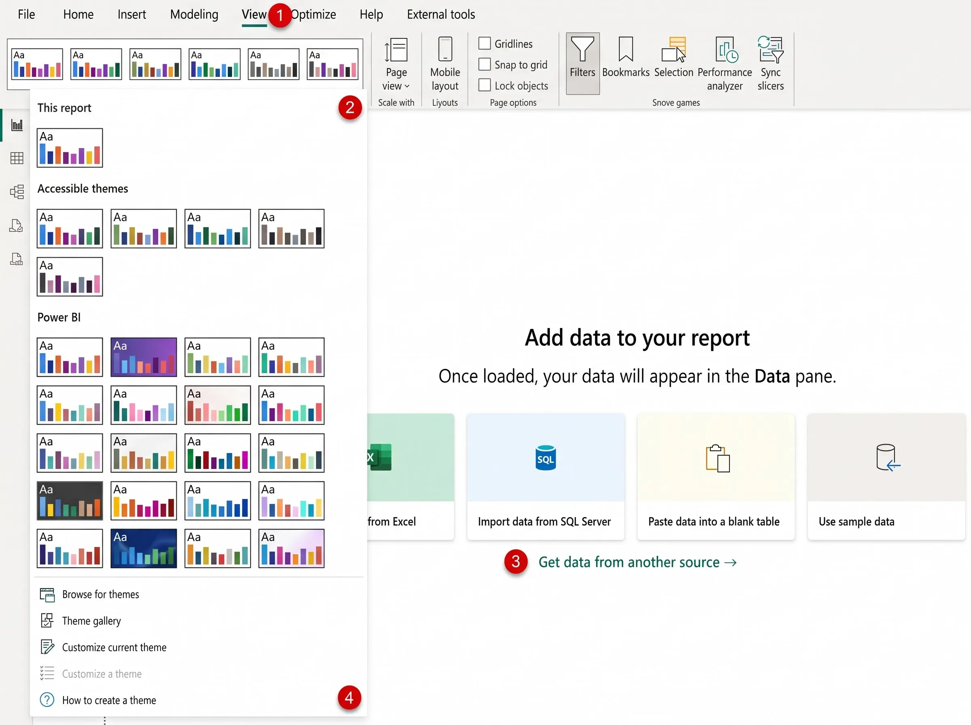Open the Selection pane
This screenshot has height=725, width=971.
[674, 58]
